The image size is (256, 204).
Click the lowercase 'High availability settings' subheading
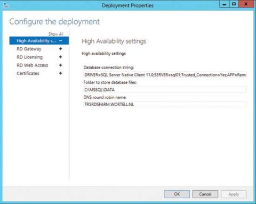pyautogui.click(x=103, y=54)
